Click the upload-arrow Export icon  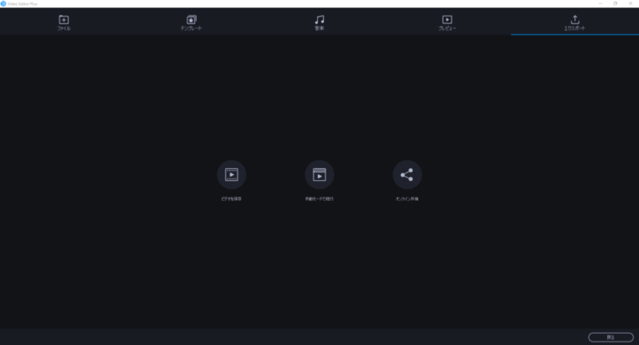[575, 20]
